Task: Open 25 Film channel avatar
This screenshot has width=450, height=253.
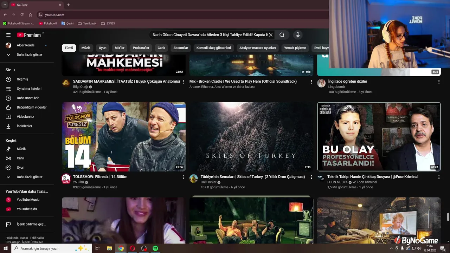Action: coord(66,179)
